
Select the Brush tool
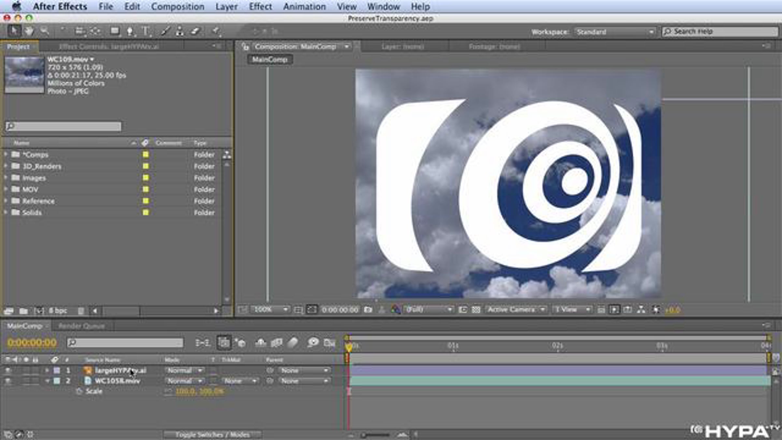pos(165,31)
